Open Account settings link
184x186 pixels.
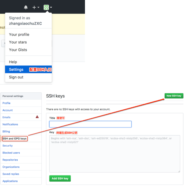8,110
